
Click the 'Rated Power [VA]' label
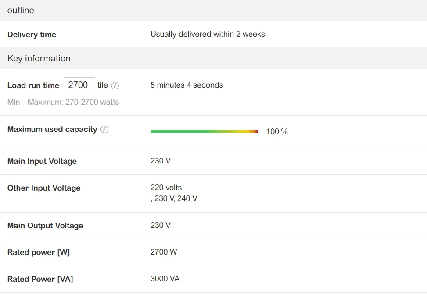[x=40, y=279]
